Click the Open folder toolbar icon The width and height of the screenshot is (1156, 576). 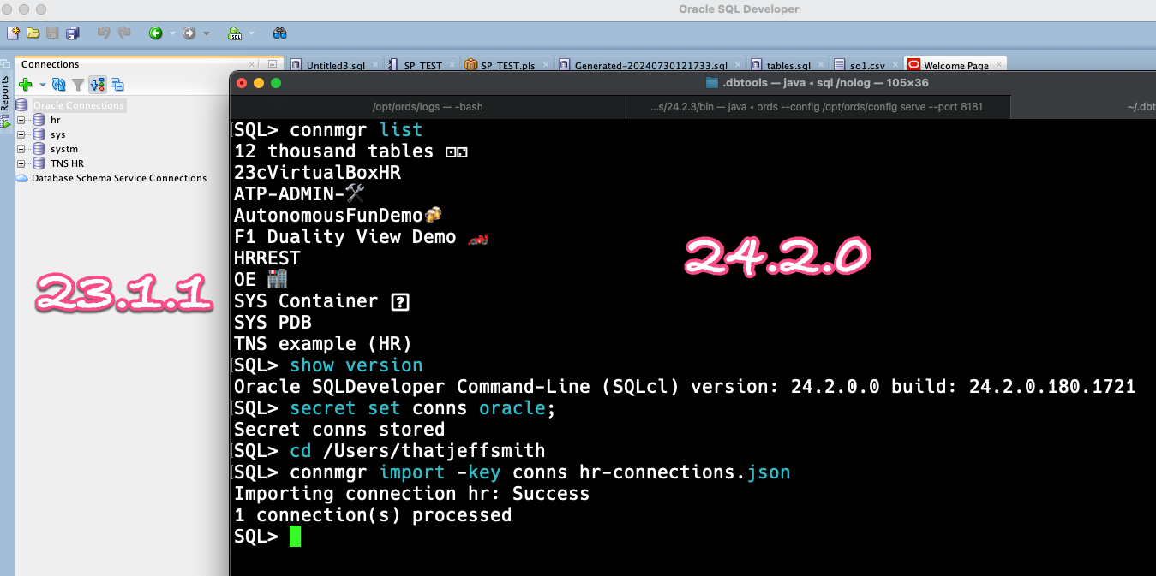(33, 33)
